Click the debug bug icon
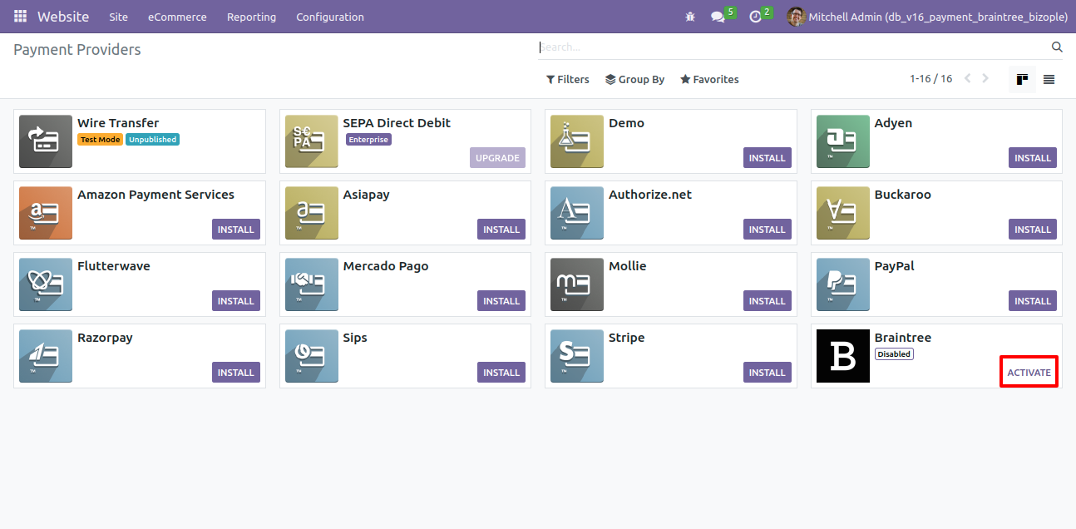Viewport: 1076px width, 529px height. (690, 17)
